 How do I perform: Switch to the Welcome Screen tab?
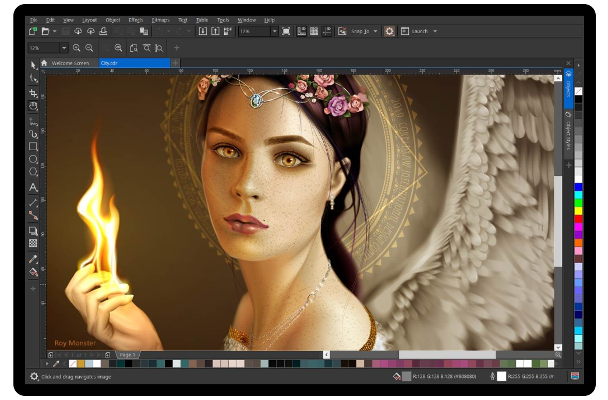[70, 63]
